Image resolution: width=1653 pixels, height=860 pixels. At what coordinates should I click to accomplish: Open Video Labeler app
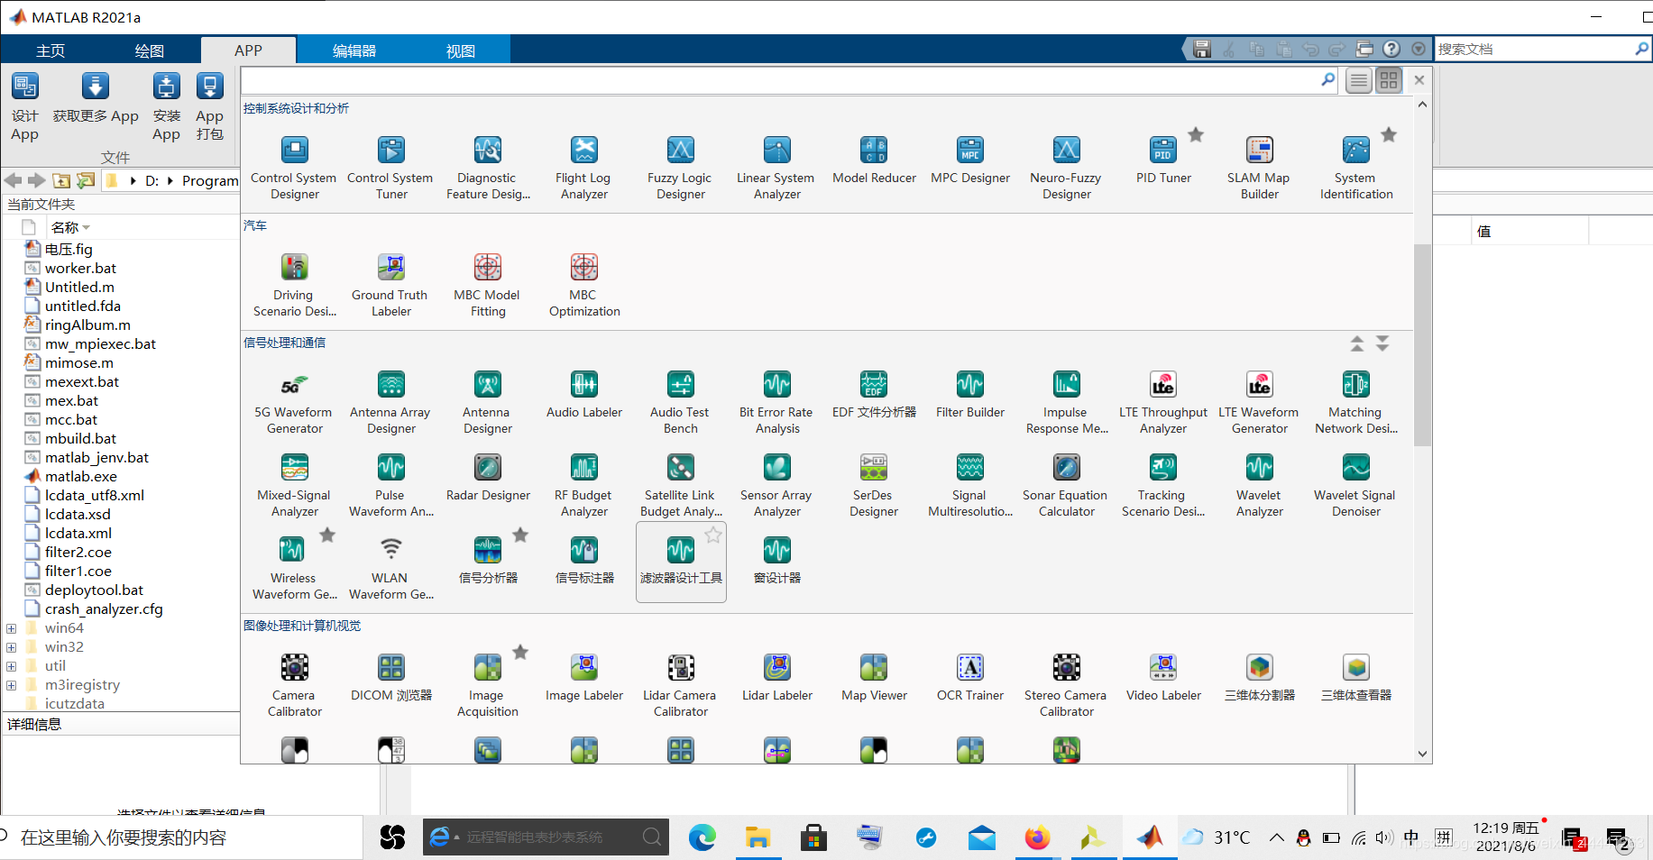pyautogui.click(x=1163, y=678)
